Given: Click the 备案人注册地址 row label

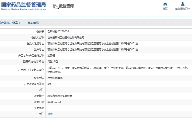Looking at the screenshot, I should [35, 44].
